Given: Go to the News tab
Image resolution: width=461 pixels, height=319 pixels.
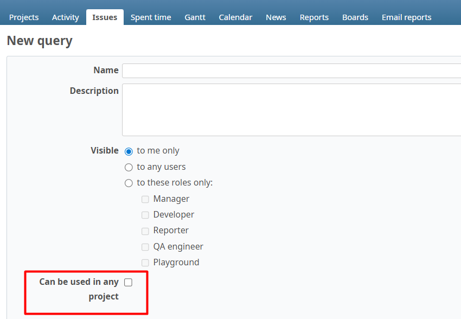Looking at the screenshot, I should coord(276,17).
